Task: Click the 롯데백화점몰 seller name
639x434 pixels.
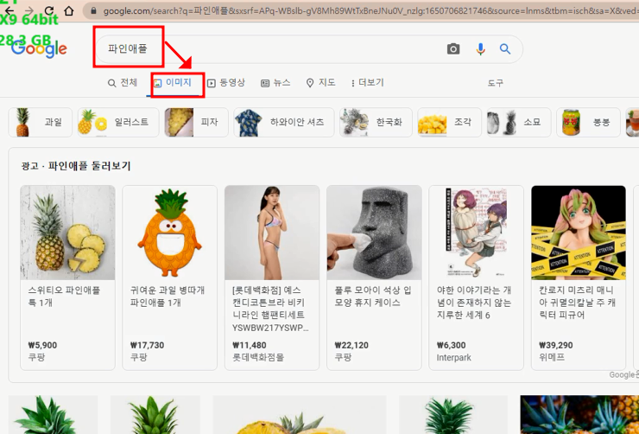Action: [x=258, y=357]
